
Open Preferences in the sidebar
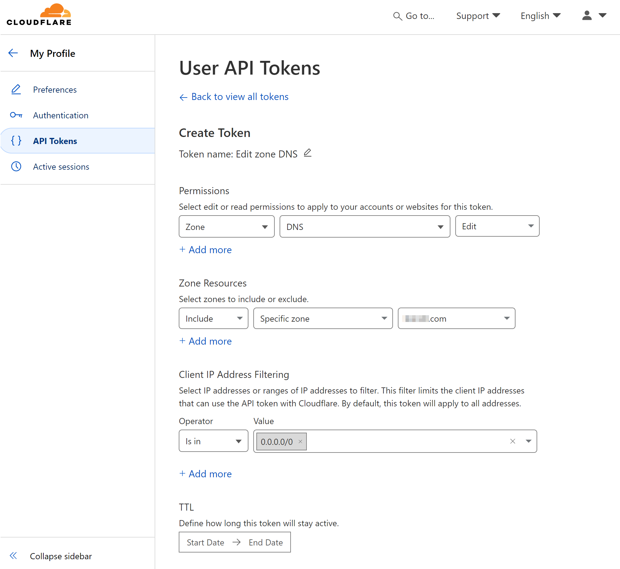(55, 90)
